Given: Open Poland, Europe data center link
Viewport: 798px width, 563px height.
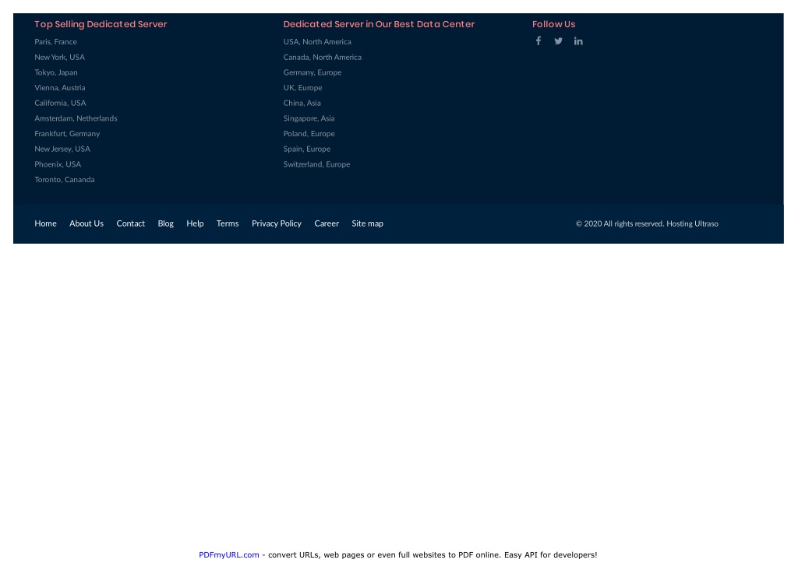Looking at the screenshot, I should (309, 133).
